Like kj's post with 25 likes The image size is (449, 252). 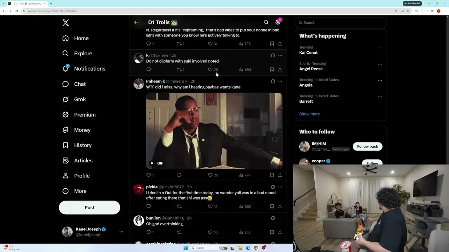pyautogui.click(x=213, y=70)
